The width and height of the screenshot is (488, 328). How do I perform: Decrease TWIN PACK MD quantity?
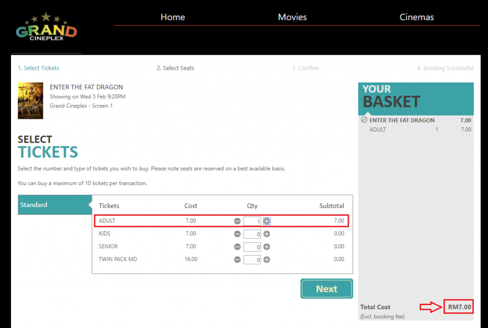point(237,259)
